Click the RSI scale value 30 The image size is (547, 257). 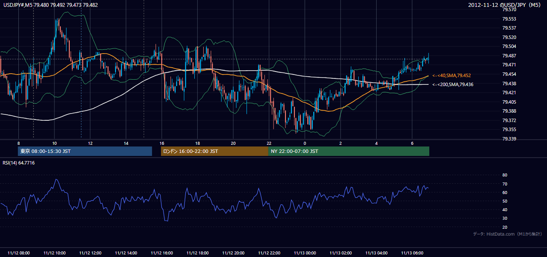pyautogui.click(x=505, y=218)
